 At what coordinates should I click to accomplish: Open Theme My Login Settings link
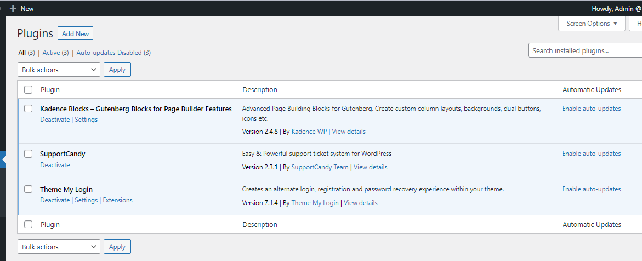(86, 200)
